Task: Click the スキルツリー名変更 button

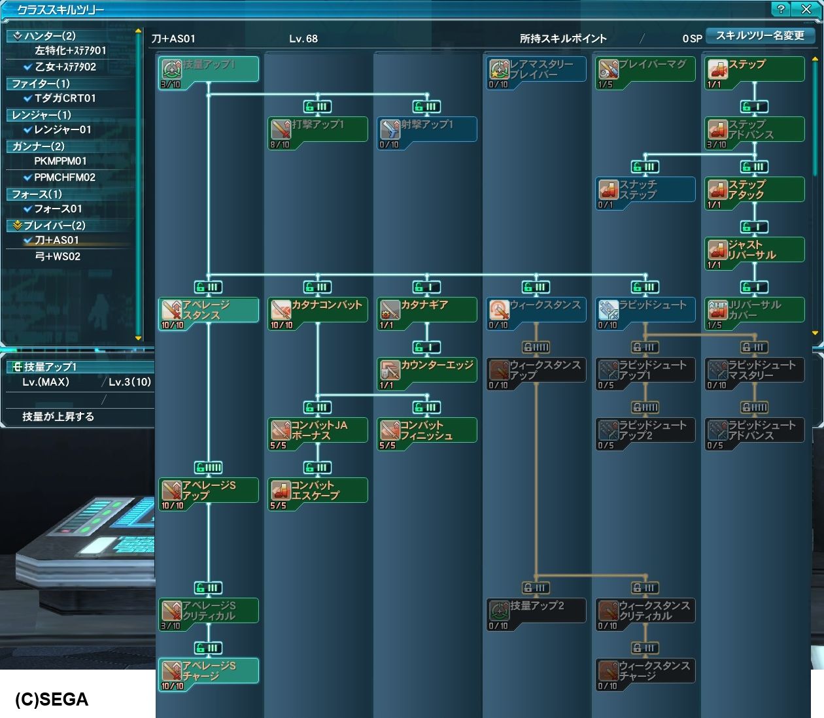Action: (x=760, y=36)
